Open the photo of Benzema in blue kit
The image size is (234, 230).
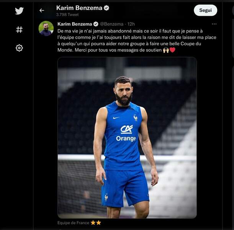pos(127,138)
